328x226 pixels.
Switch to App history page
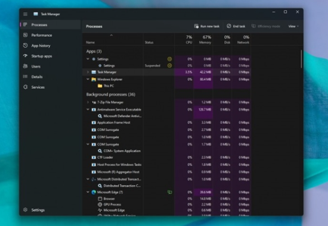51,45
